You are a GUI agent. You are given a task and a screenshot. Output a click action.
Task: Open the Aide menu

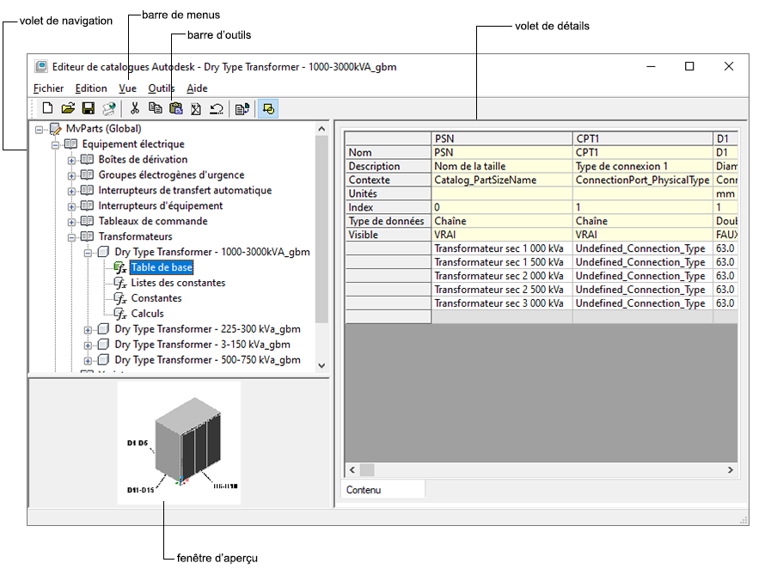pos(197,89)
